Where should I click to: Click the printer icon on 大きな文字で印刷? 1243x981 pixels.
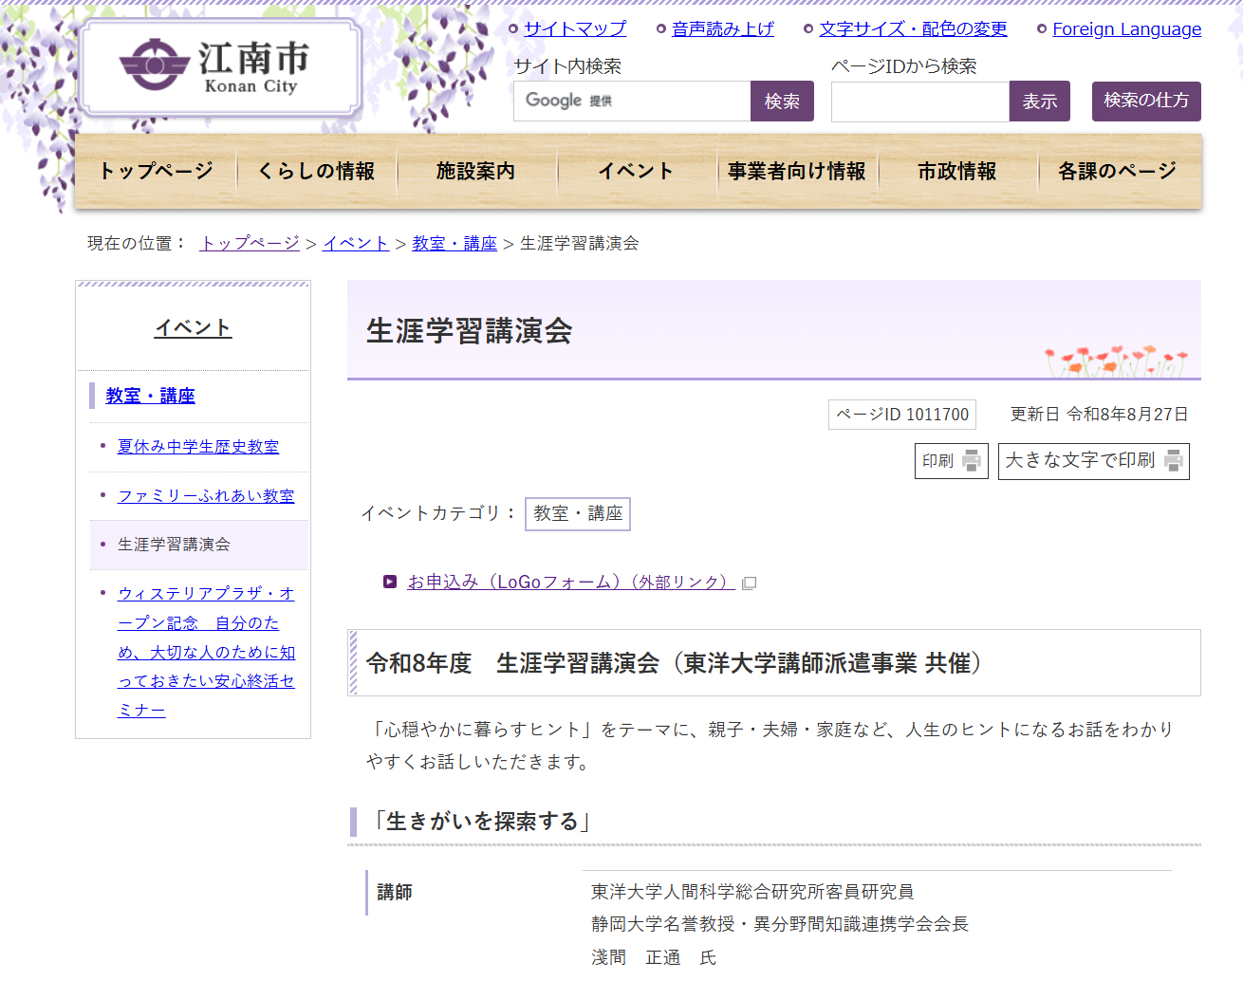click(1174, 460)
